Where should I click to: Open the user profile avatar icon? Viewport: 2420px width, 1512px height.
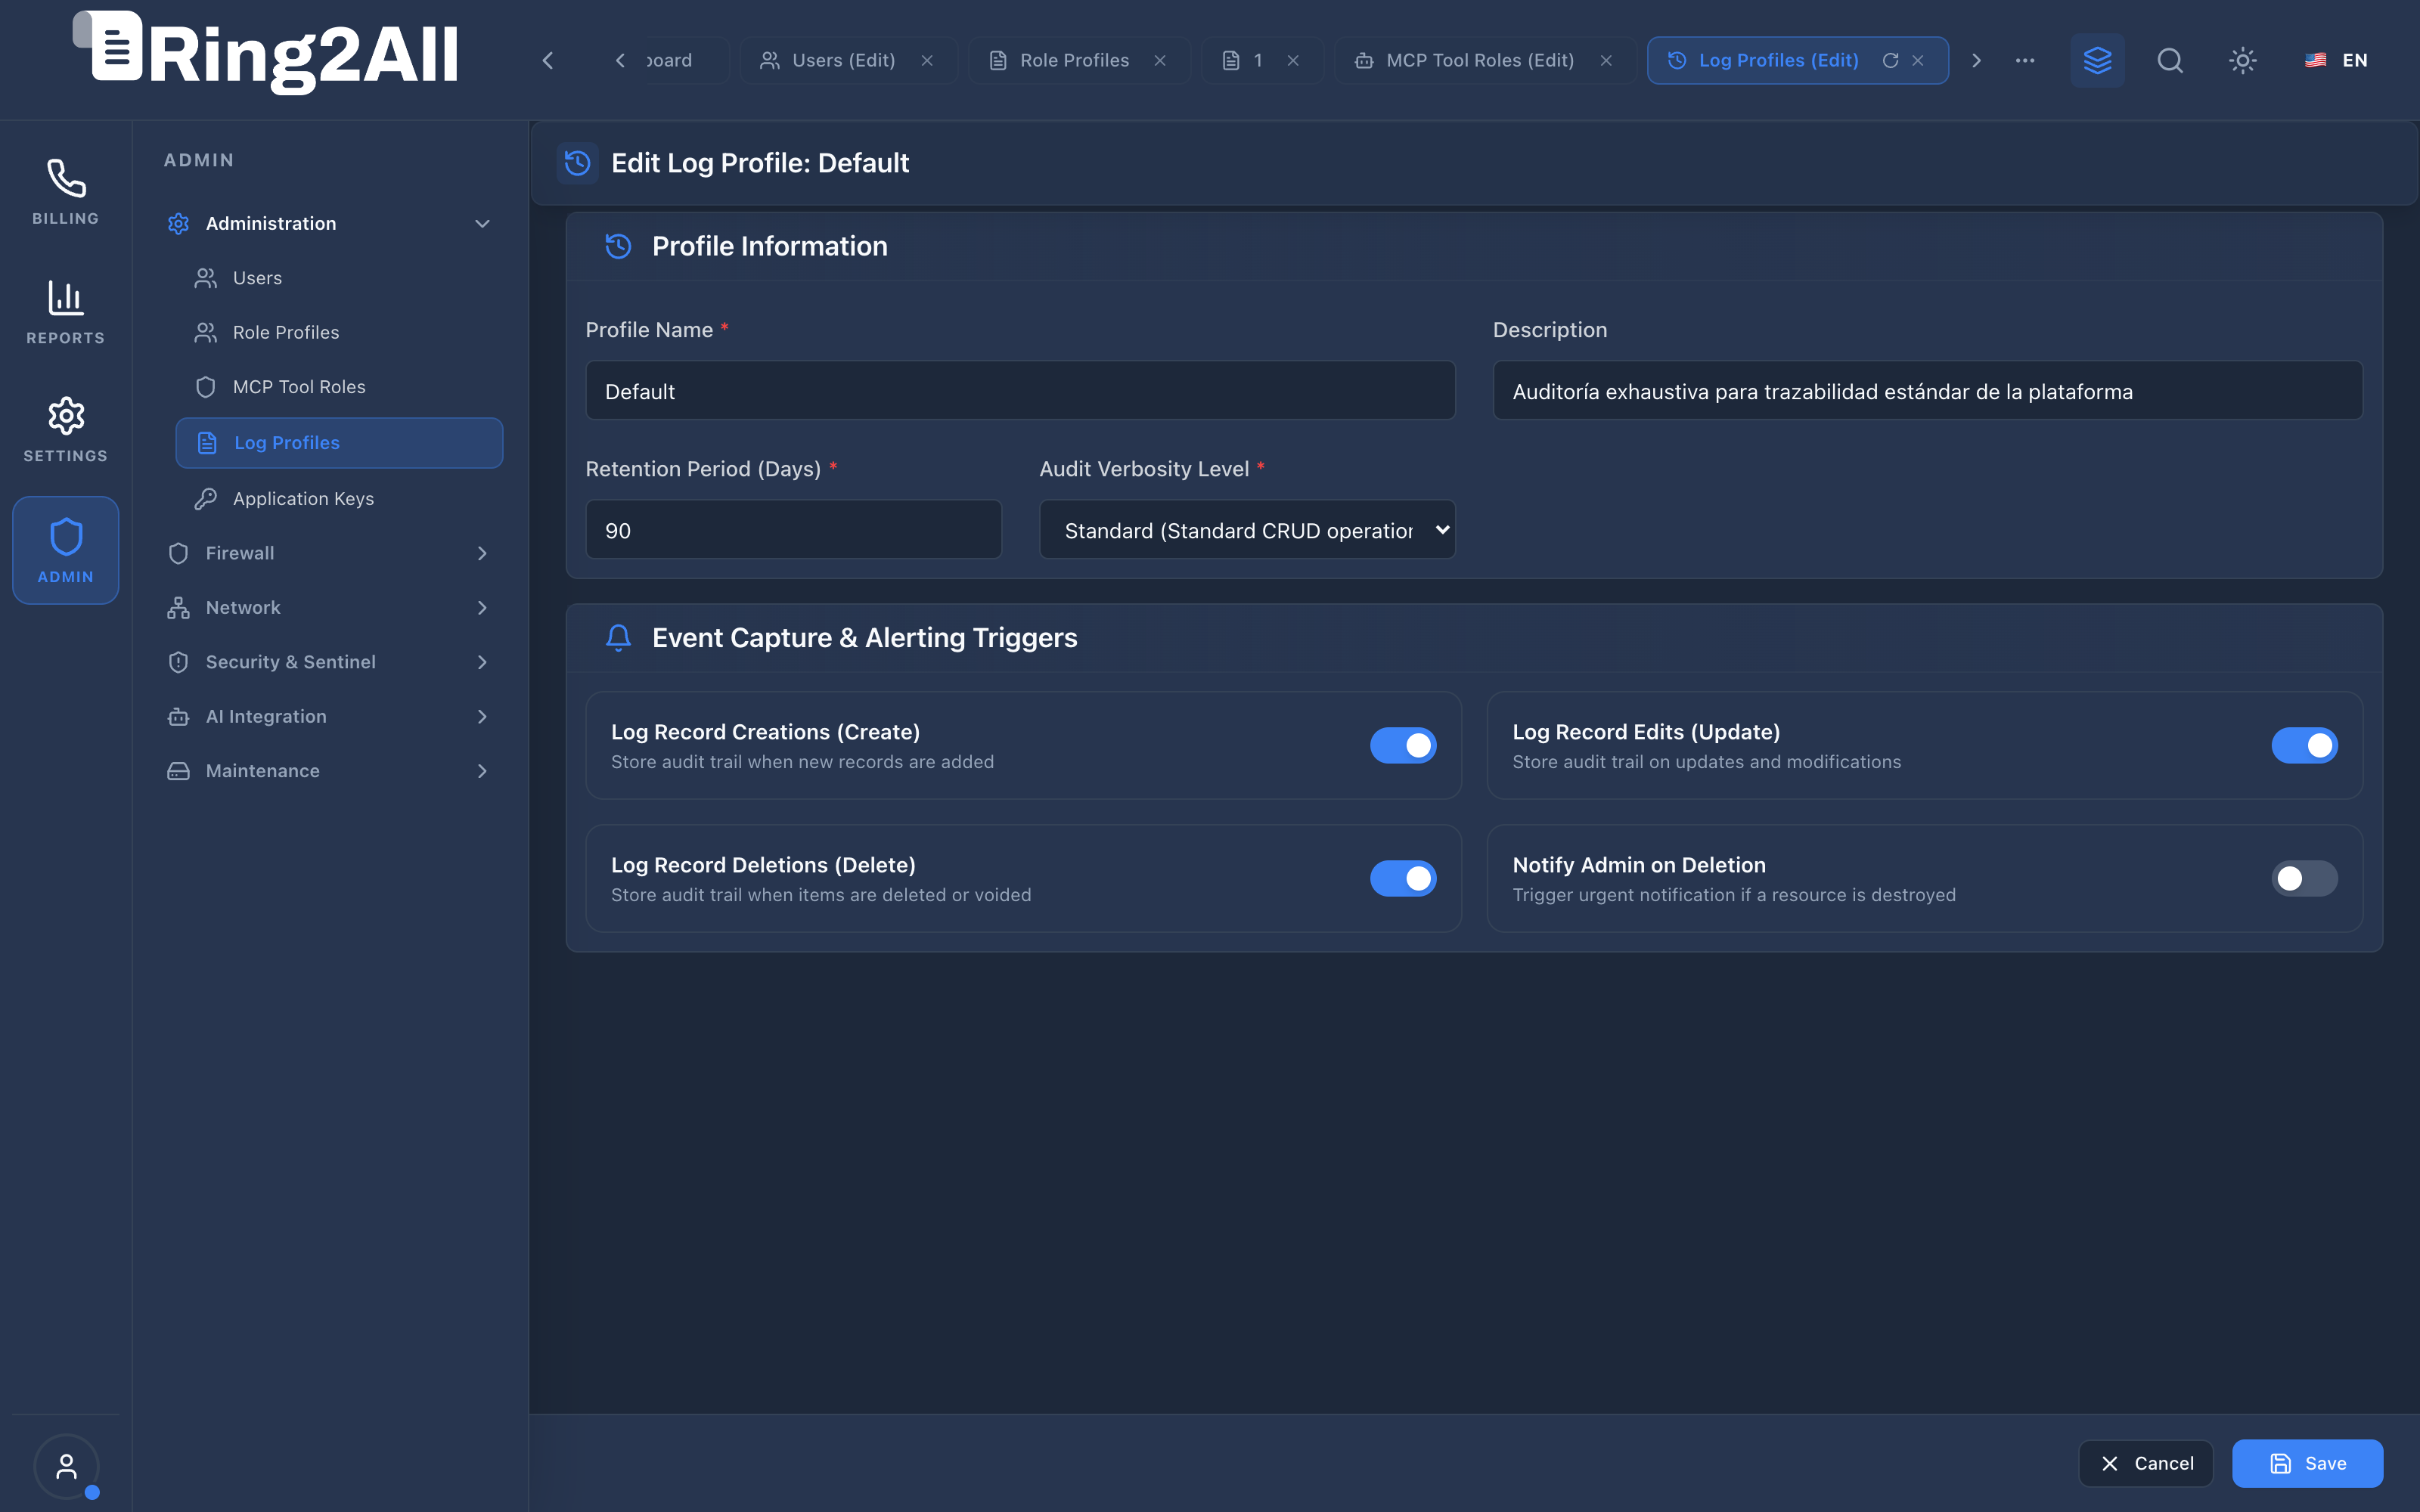coord(66,1467)
